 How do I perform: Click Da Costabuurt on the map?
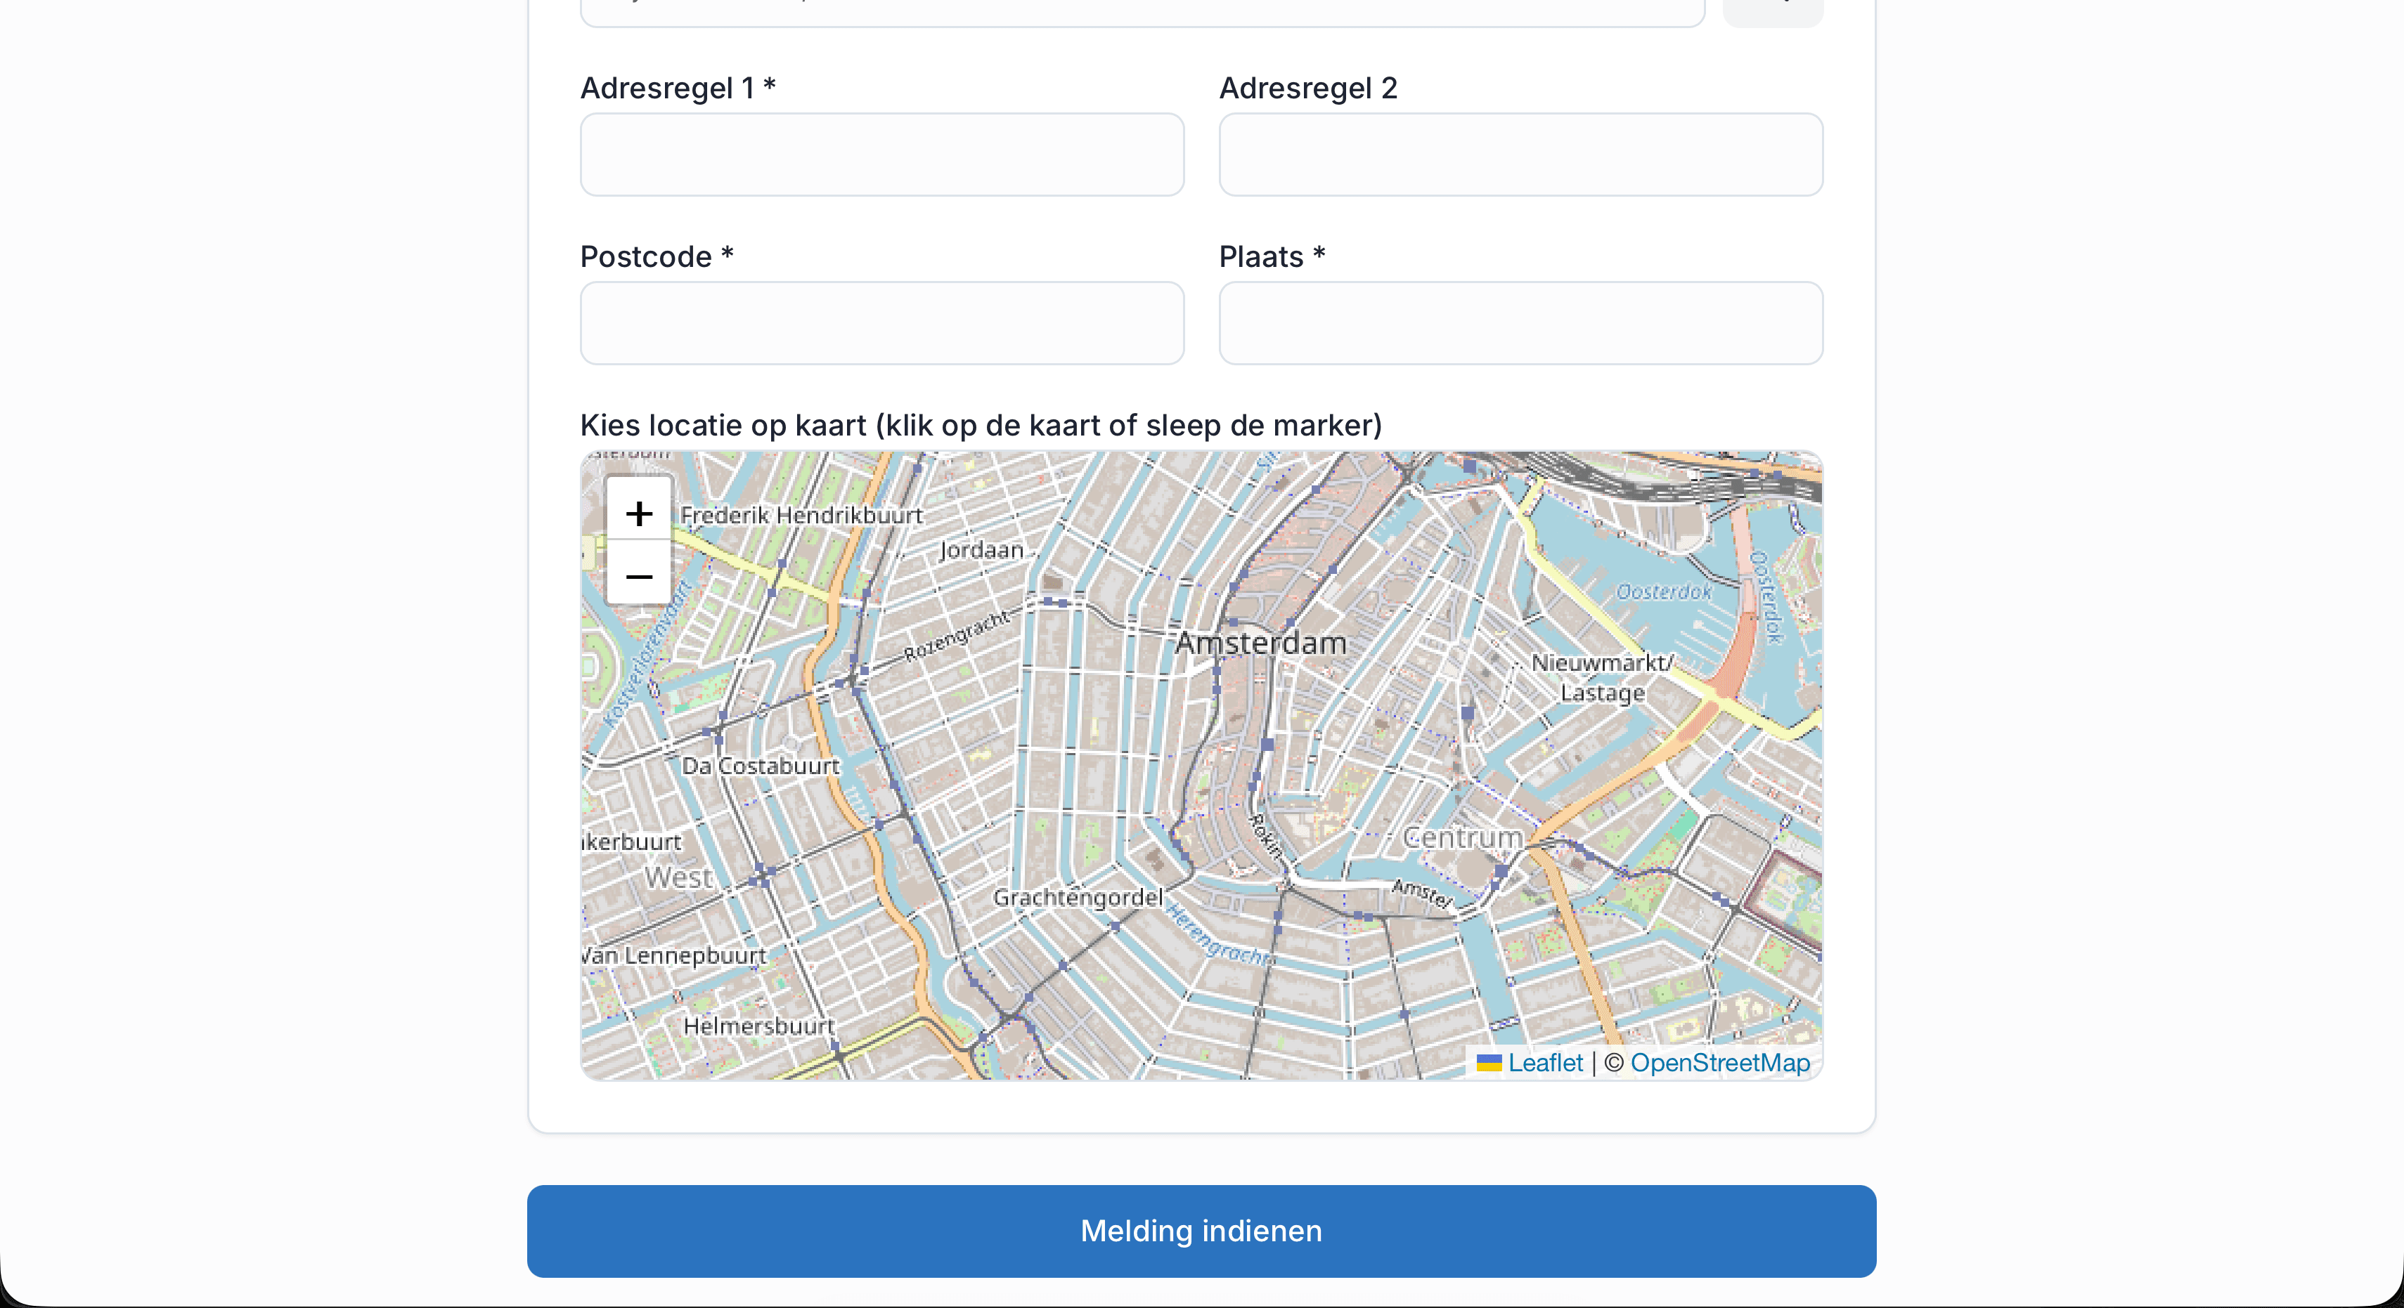(761, 766)
